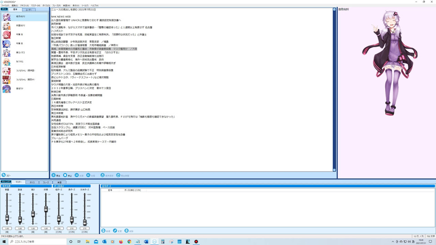436x245 pixels.
Task: Click the text editor scroll down arrow
Action: pyautogui.click(x=334, y=170)
